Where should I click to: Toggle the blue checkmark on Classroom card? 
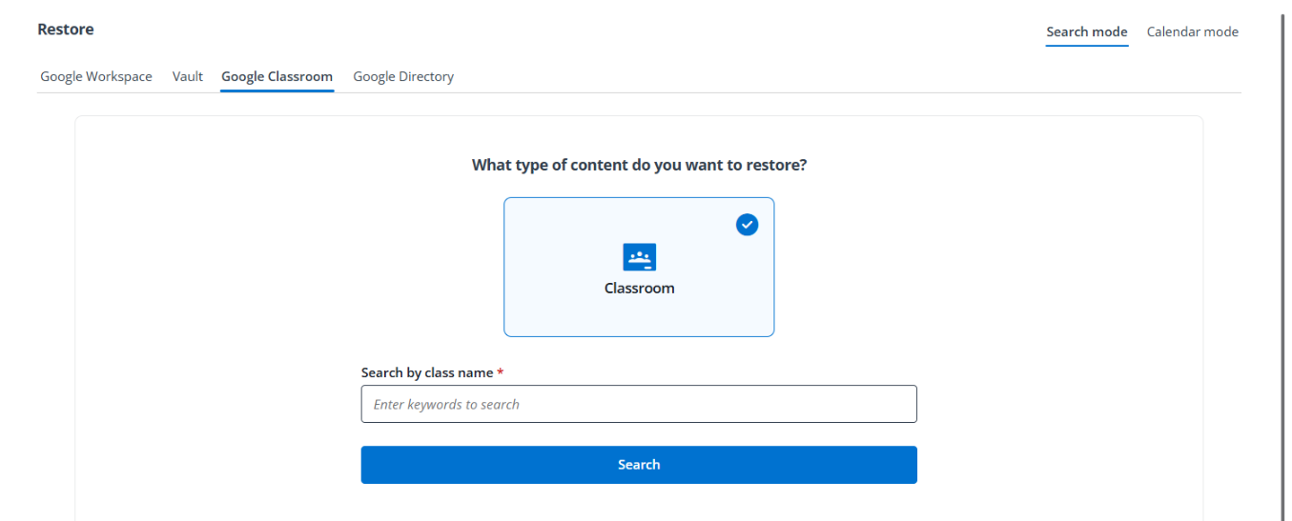(748, 225)
